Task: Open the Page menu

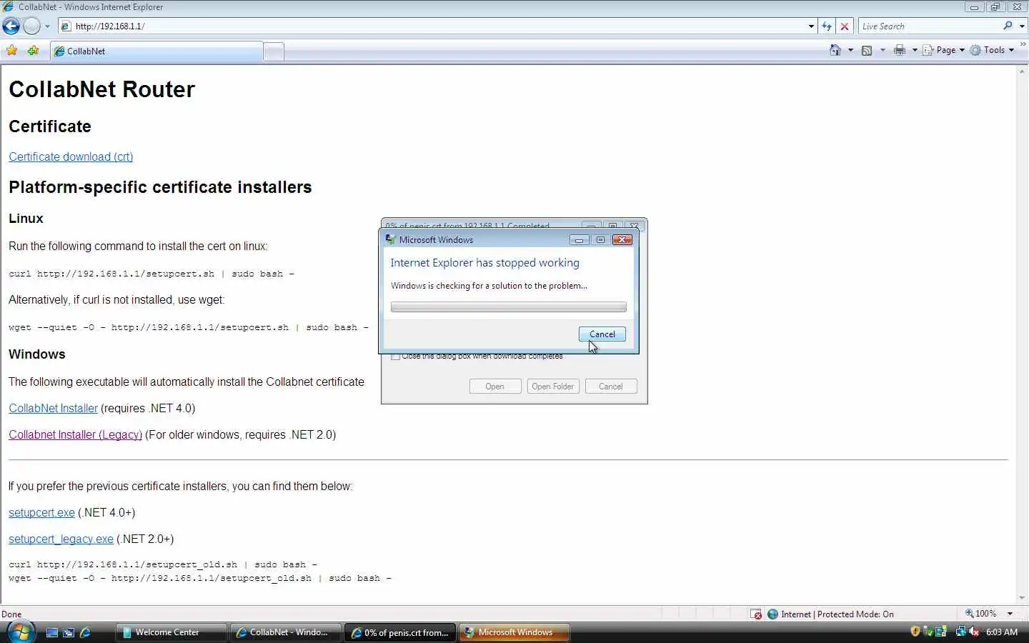Action: pos(943,50)
